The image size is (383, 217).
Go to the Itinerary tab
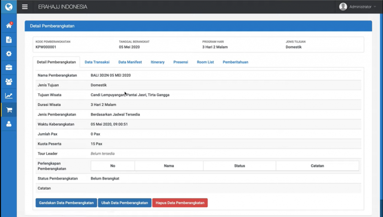pos(157,62)
